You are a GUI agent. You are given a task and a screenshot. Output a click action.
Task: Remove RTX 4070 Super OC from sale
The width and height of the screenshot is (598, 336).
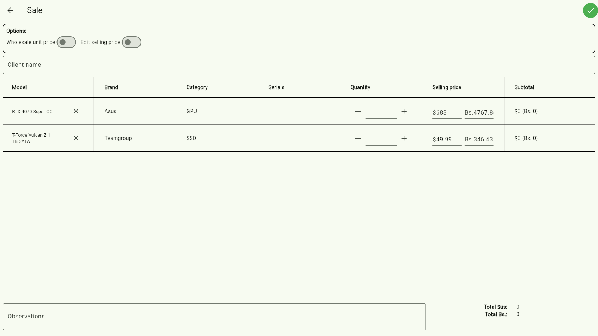[76, 111]
